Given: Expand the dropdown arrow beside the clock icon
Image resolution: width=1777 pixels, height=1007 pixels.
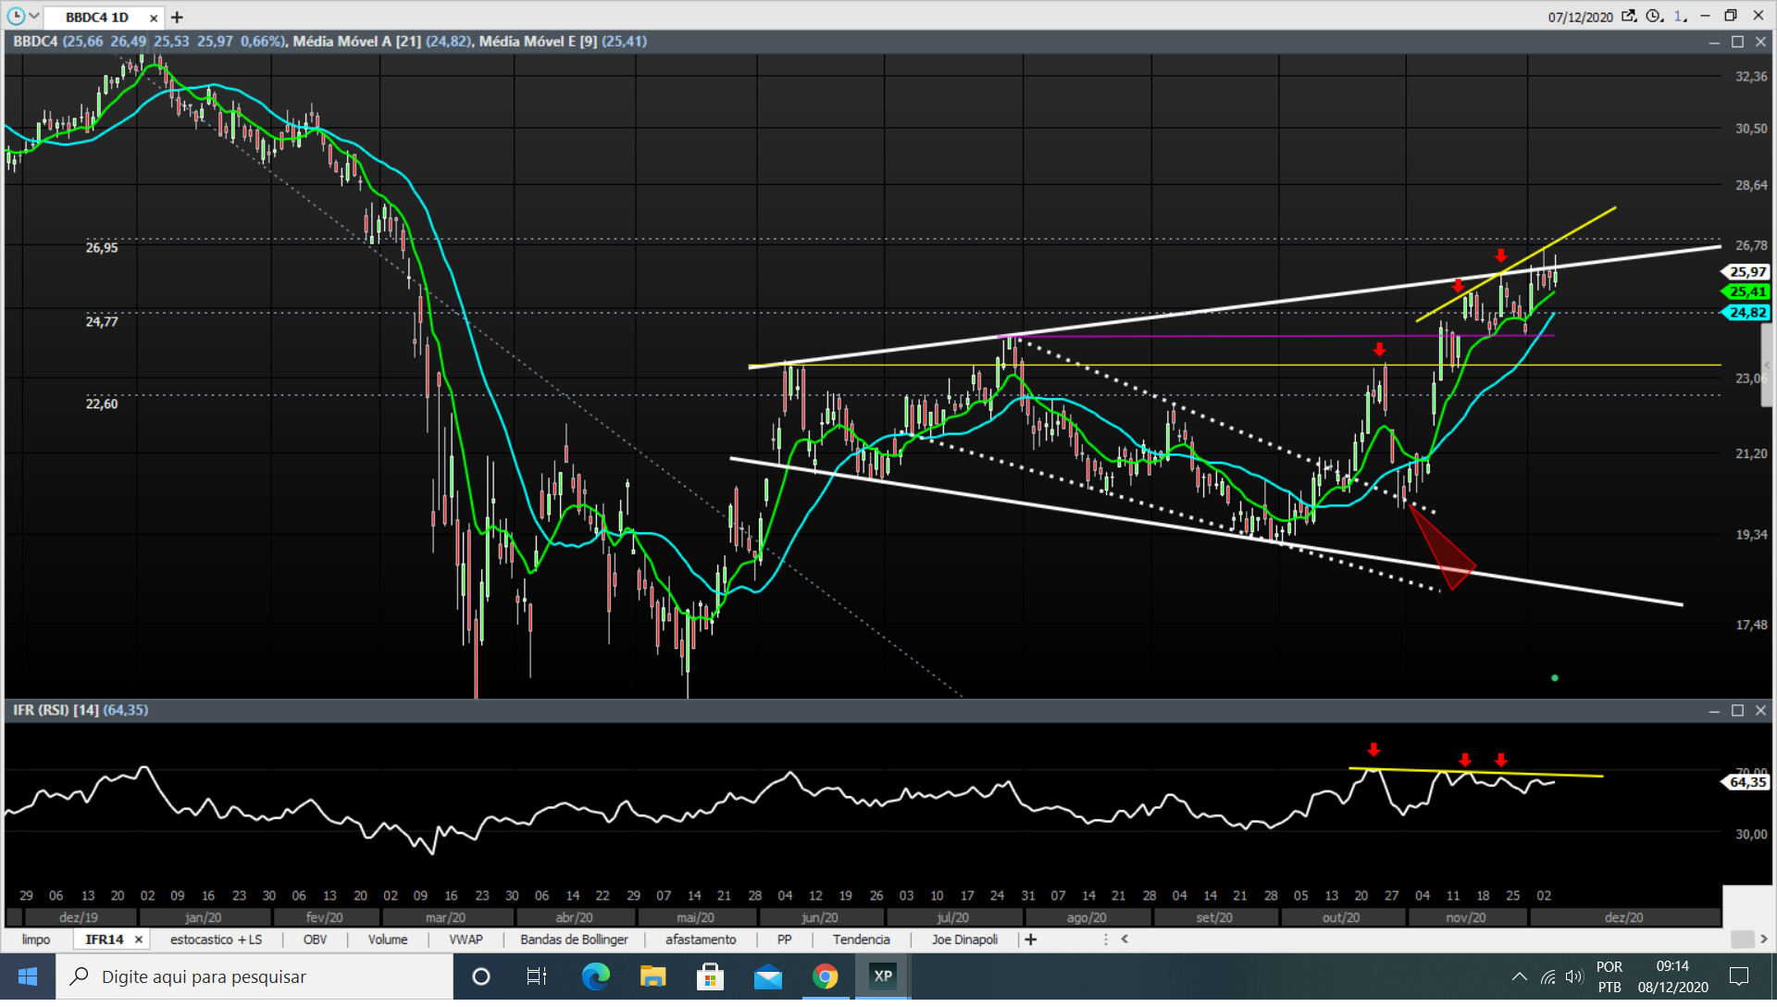Looking at the screenshot, I should pyautogui.click(x=34, y=16).
